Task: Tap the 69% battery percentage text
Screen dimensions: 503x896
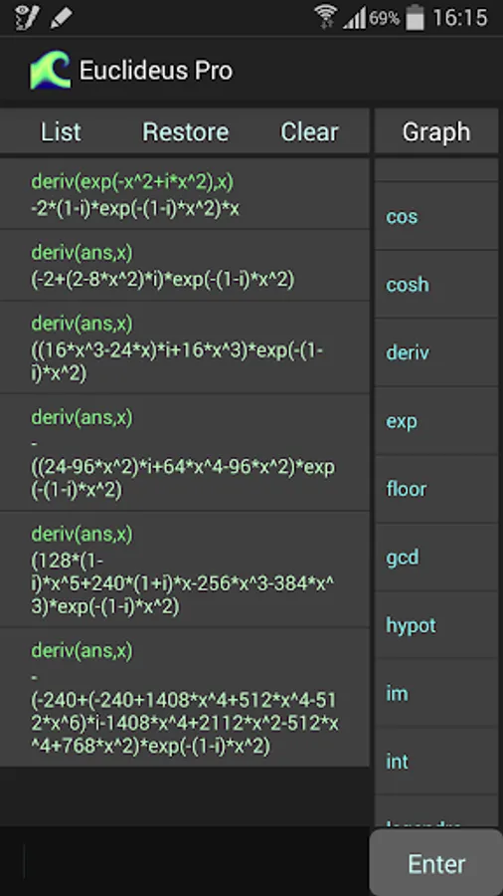Action: point(385,19)
